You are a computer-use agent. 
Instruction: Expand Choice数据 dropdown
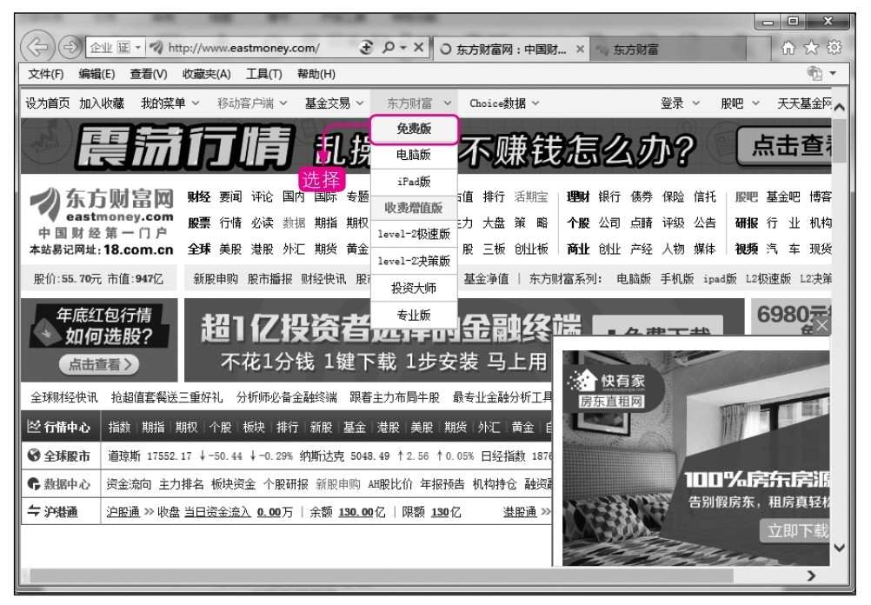coord(535,103)
